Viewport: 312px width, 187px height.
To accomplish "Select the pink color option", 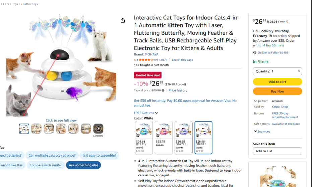I will pyautogui.click(x=164, y=137).
